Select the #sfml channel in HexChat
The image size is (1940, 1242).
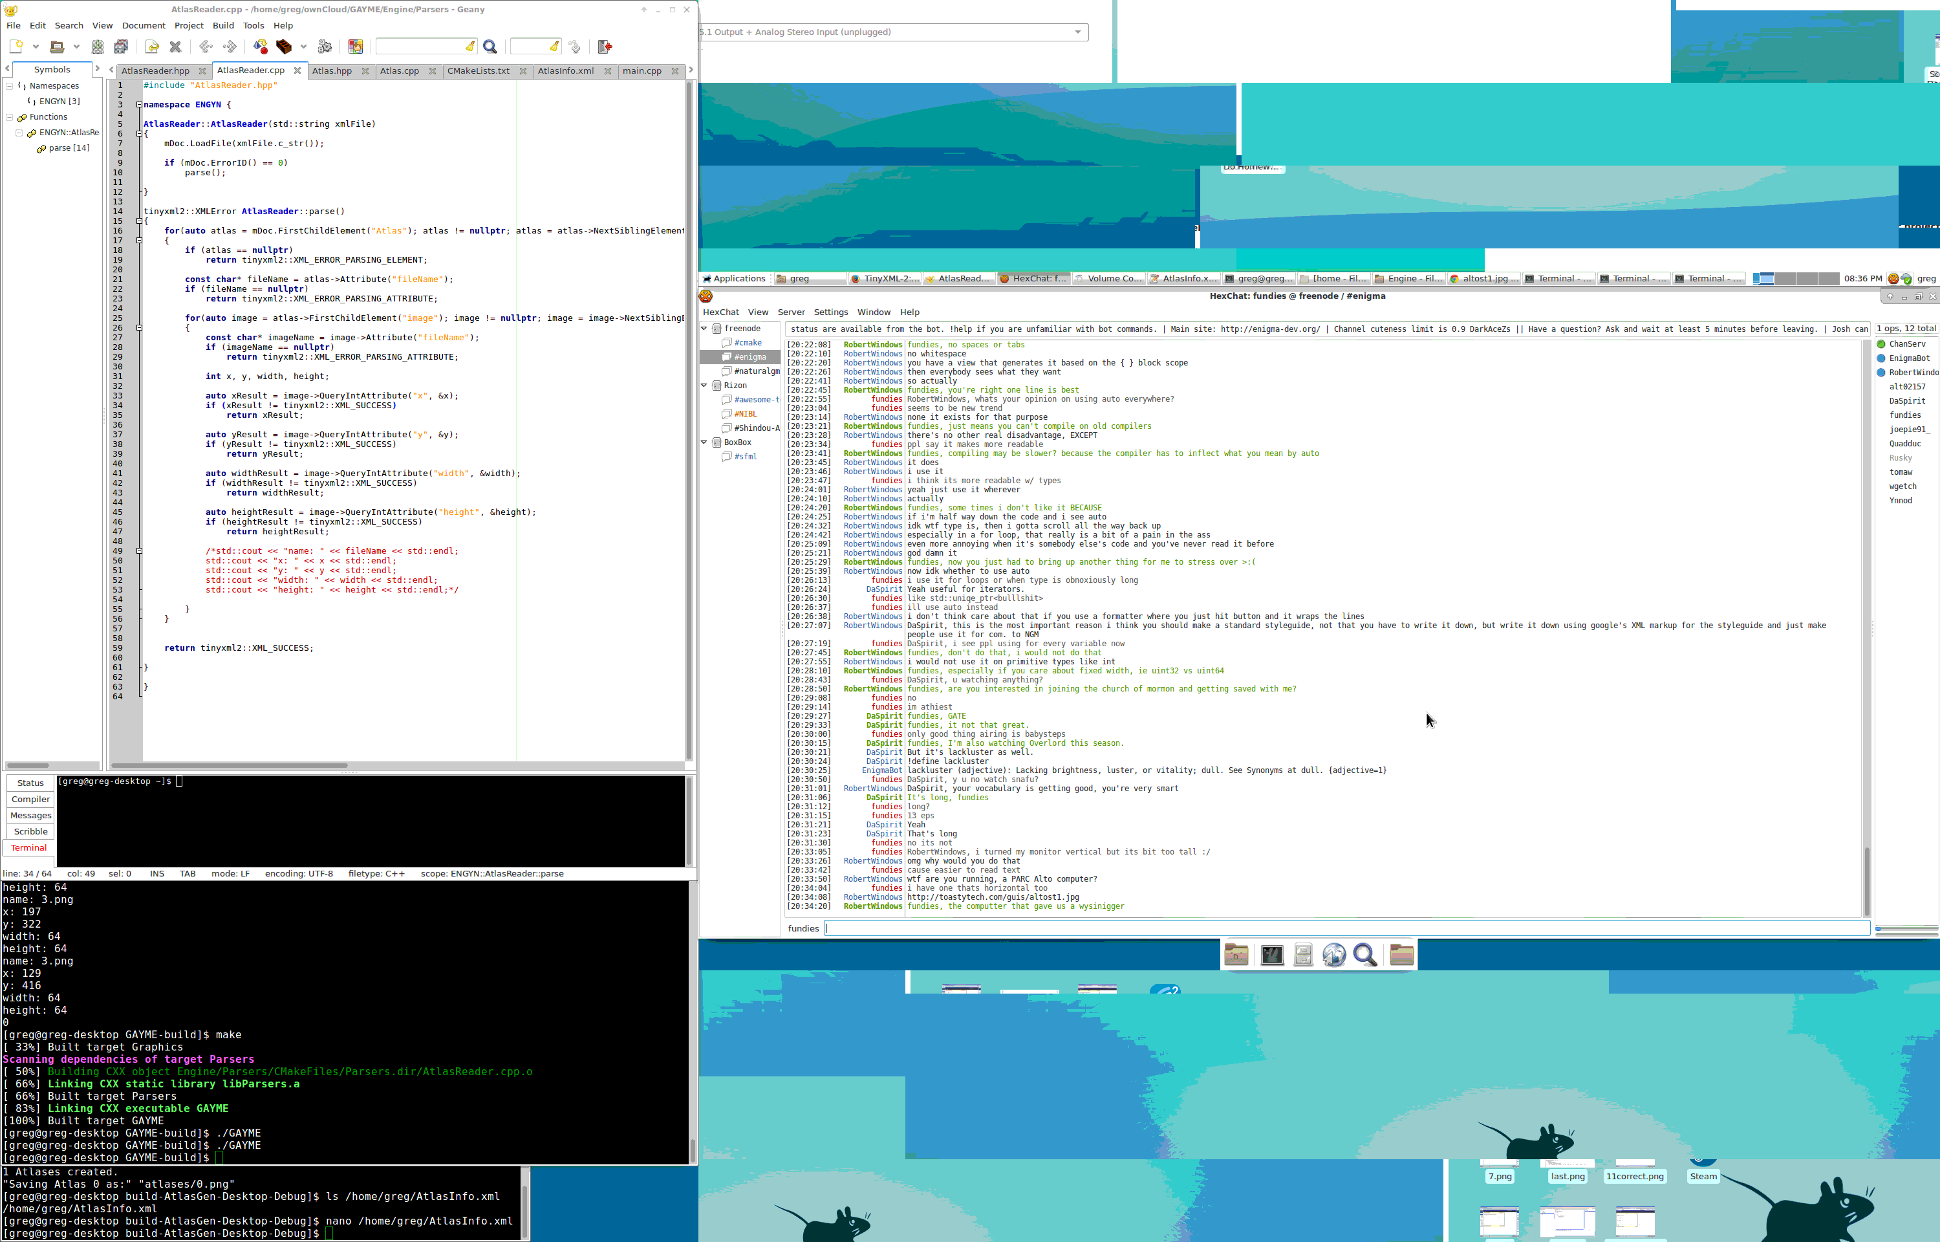[746, 457]
